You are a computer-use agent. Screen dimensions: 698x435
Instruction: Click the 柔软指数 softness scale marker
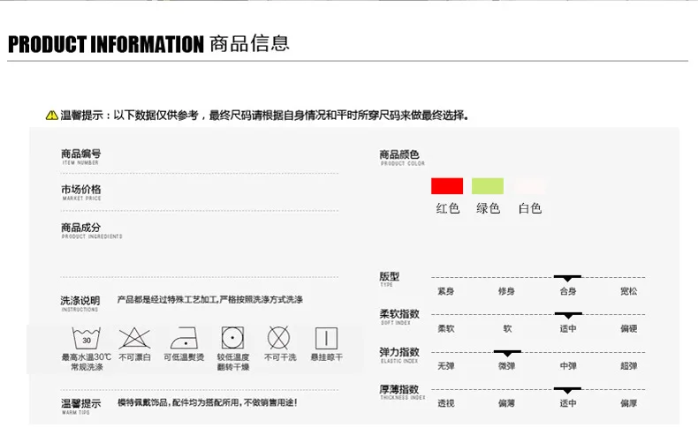point(568,316)
